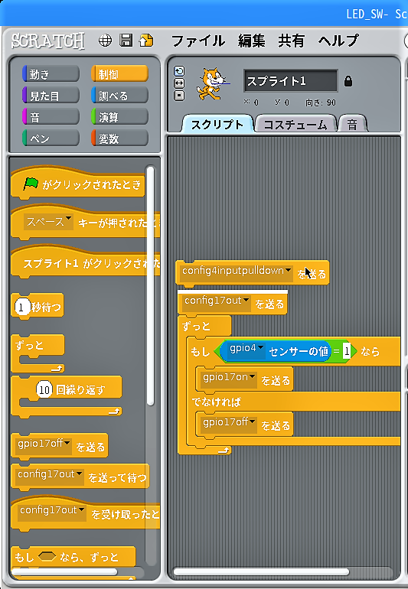Click the share project icon

coord(146,41)
